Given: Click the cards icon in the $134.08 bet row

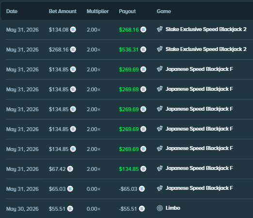Looking at the screenshot, I should point(160,29).
